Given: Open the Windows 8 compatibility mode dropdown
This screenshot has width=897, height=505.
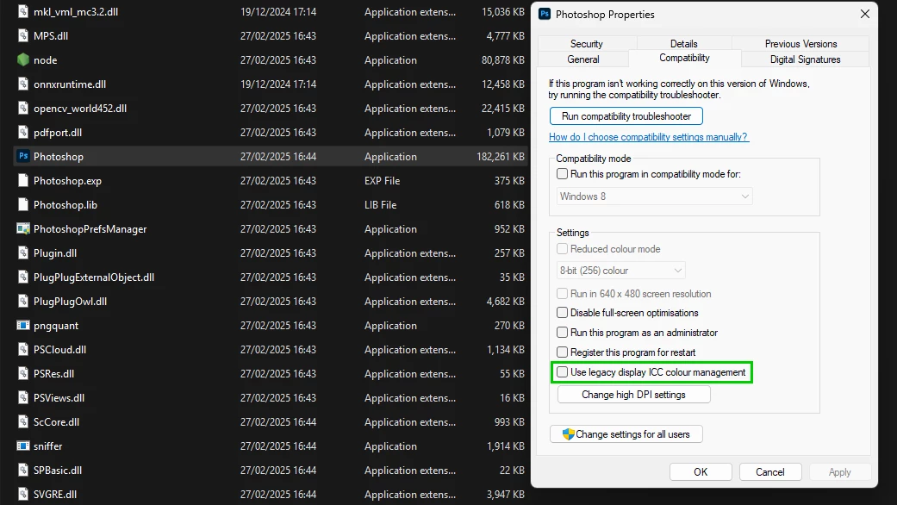Looking at the screenshot, I should tap(655, 196).
